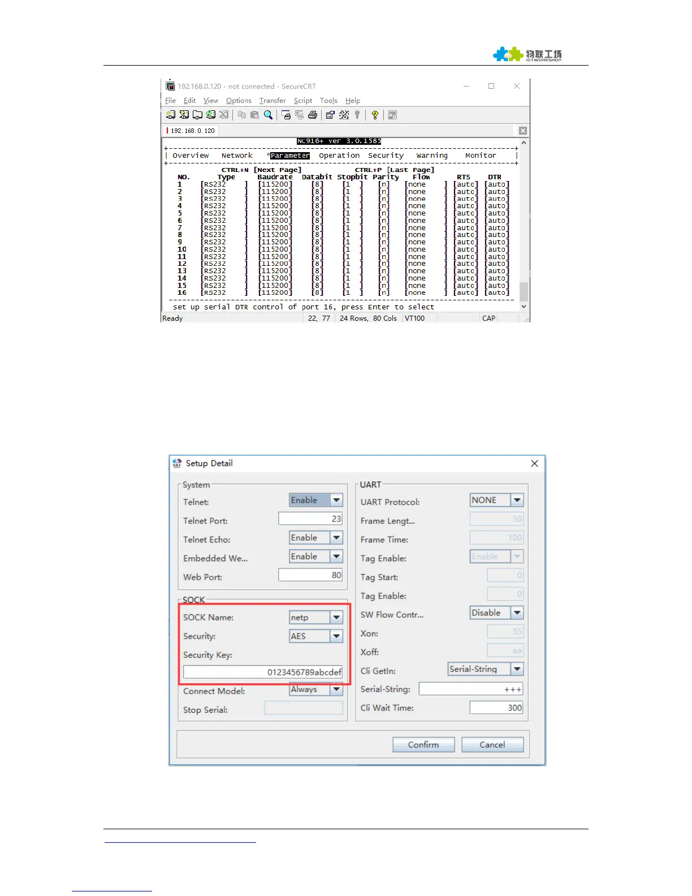Viewport: 692px width, 896px height.
Task: Click the Reconnect icon in the toolbar
Action: pyautogui.click(x=211, y=115)
